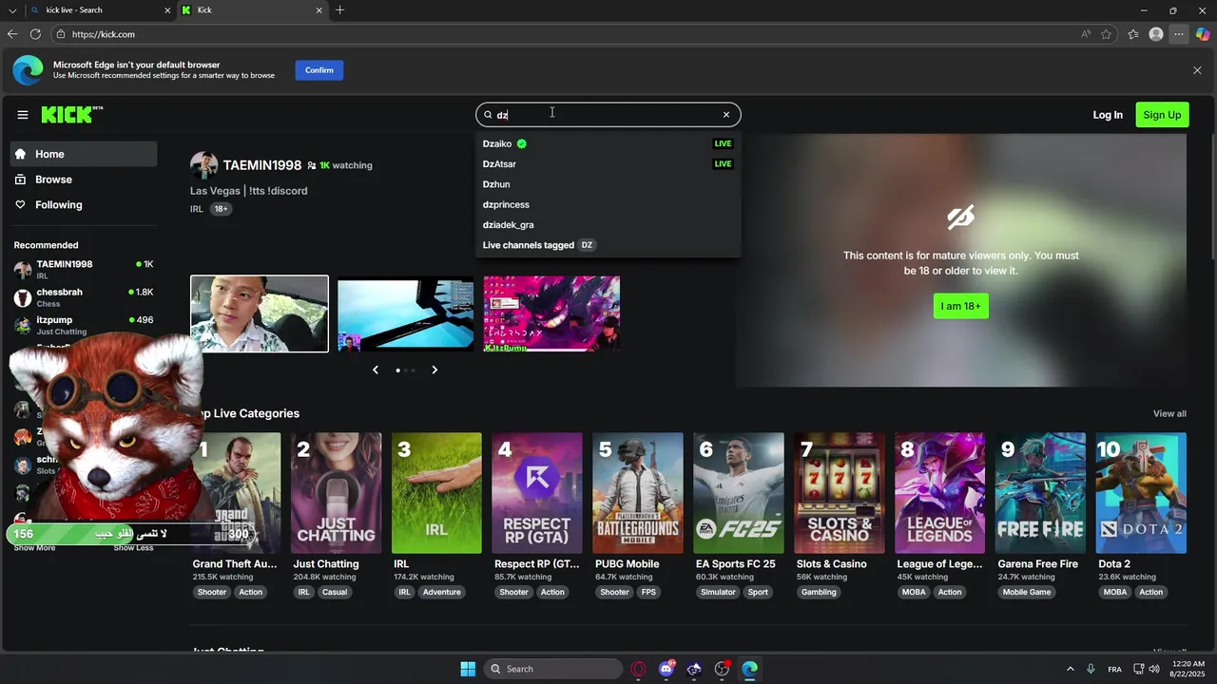Clear the search box with X
The height and width of the screenshot is (684, 1217).
726,115
